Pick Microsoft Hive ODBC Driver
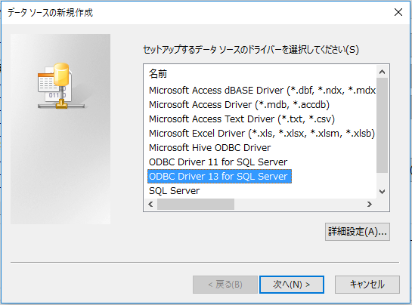This screenshot has height=305, width=412. (x=209, y=148)
